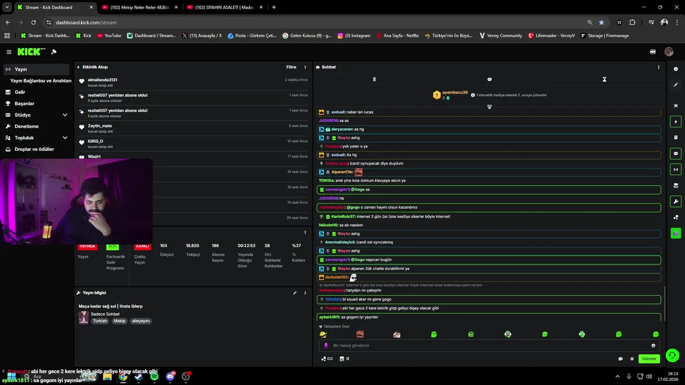Select the first yellow emote in quick row
Viewport: 685px width, 385px height.
[x=323, y=334]
